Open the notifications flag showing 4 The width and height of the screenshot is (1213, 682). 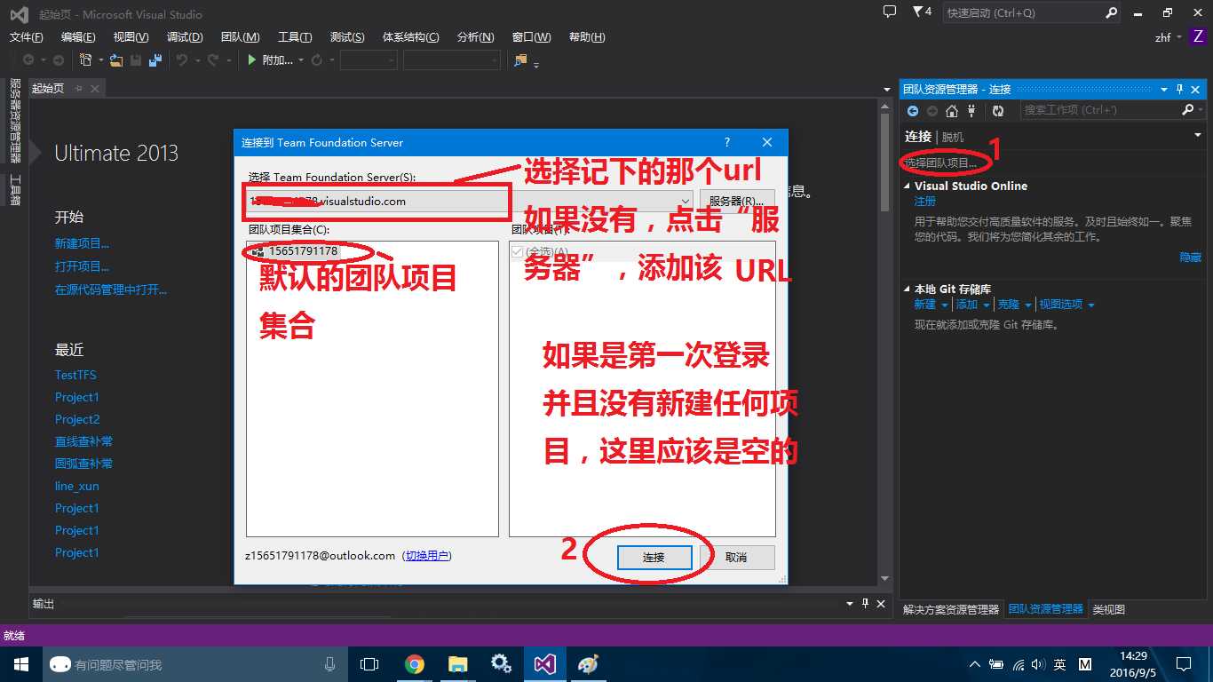pyautogui.click(x=922, y=12)
